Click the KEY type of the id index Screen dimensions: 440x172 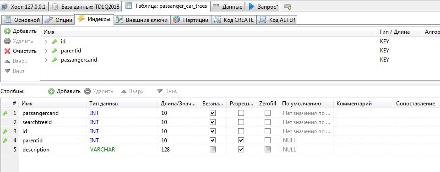click(384, 42)
